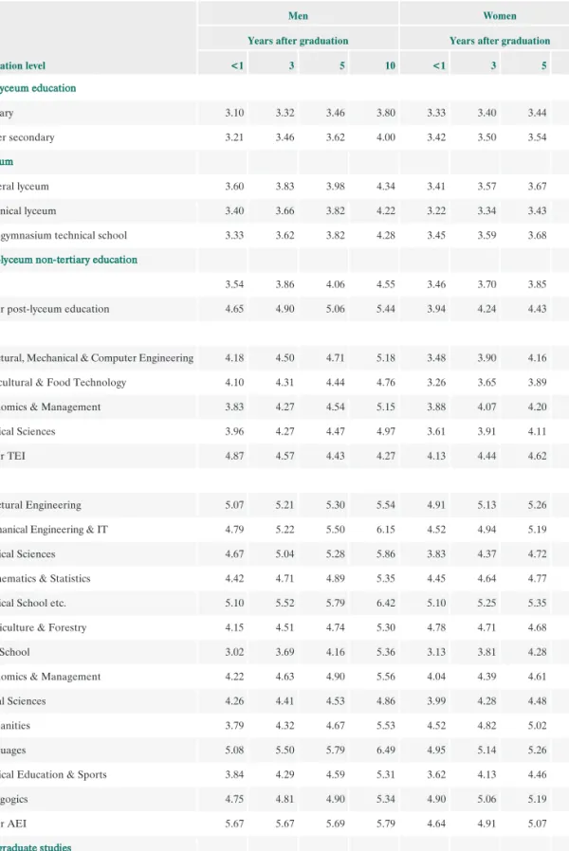This screenshot has width=569, height=851.
Task: Click the '<1' header under Men
Action: pos(237,65)
